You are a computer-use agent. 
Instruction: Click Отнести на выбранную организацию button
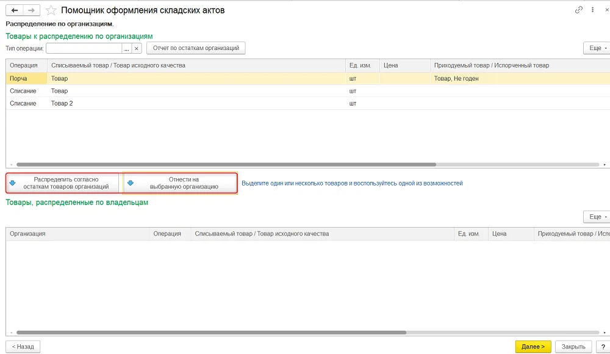tap(180, 183)
